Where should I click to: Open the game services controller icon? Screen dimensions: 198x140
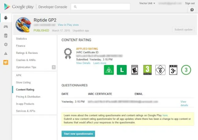click(6, 27)
